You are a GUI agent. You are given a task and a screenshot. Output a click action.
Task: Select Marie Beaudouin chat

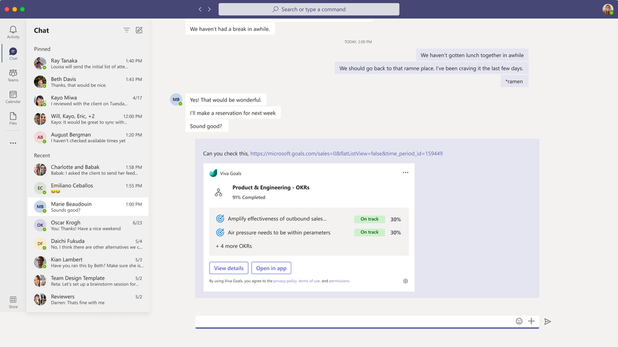[x=88, y=207]
